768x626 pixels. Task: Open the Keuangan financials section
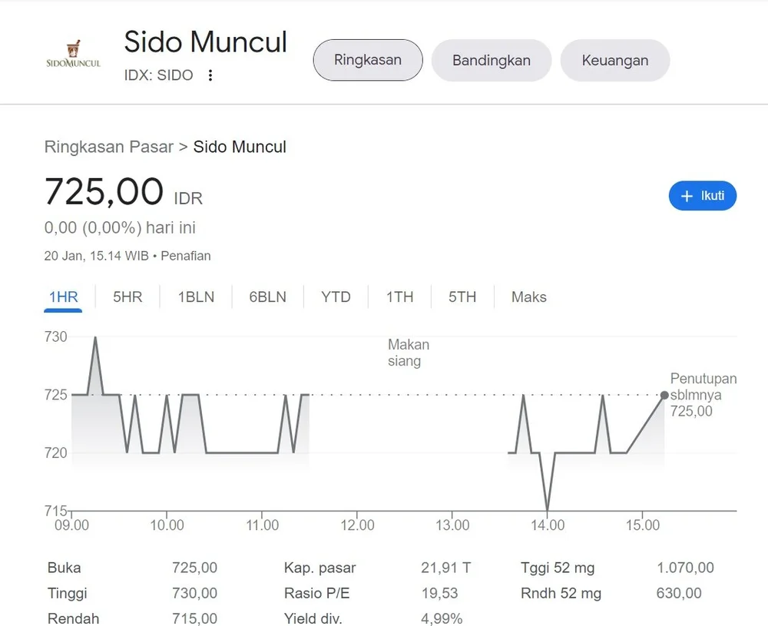point(614,59)
